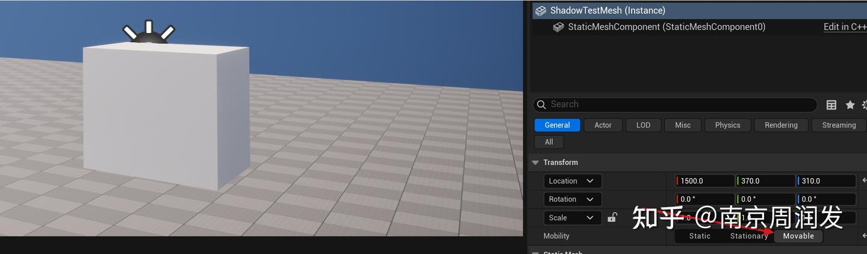Set Mobility to Static
Screen dimensions: 867x254
[700, 236]
